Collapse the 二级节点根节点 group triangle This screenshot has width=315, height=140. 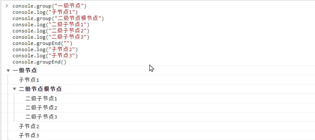(x=14, y=89)
